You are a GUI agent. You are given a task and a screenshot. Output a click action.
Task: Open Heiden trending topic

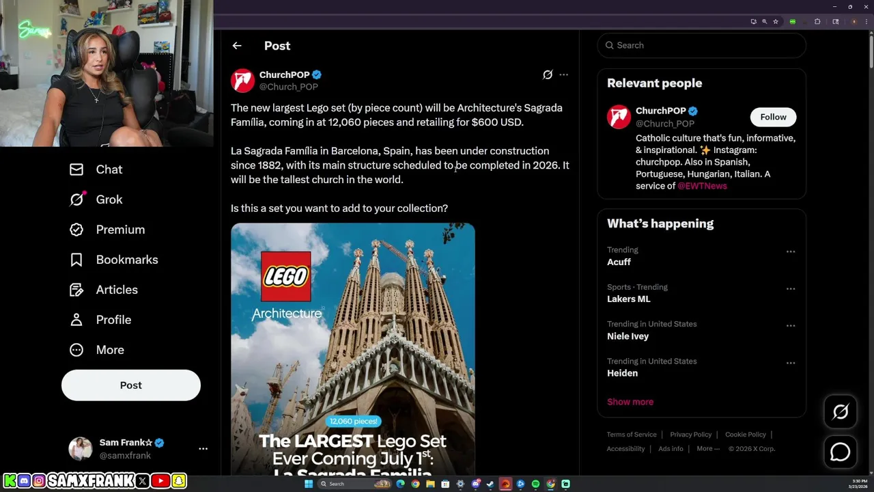tap(622, 373)
